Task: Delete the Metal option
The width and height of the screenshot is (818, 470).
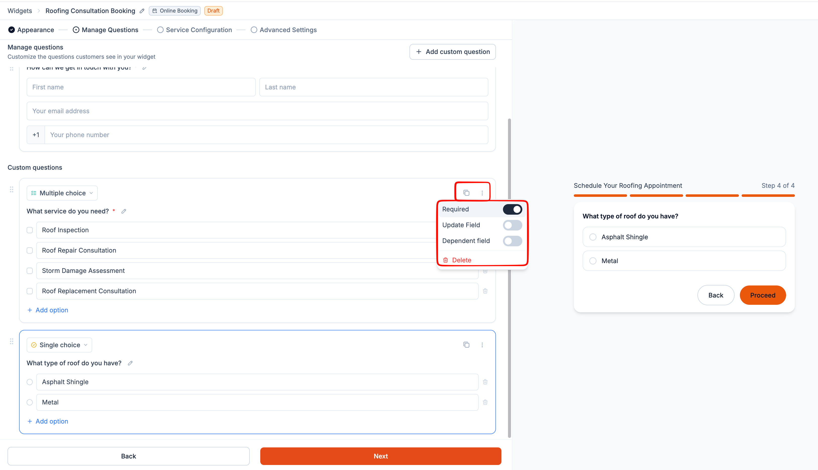Action: coord(485,402)
